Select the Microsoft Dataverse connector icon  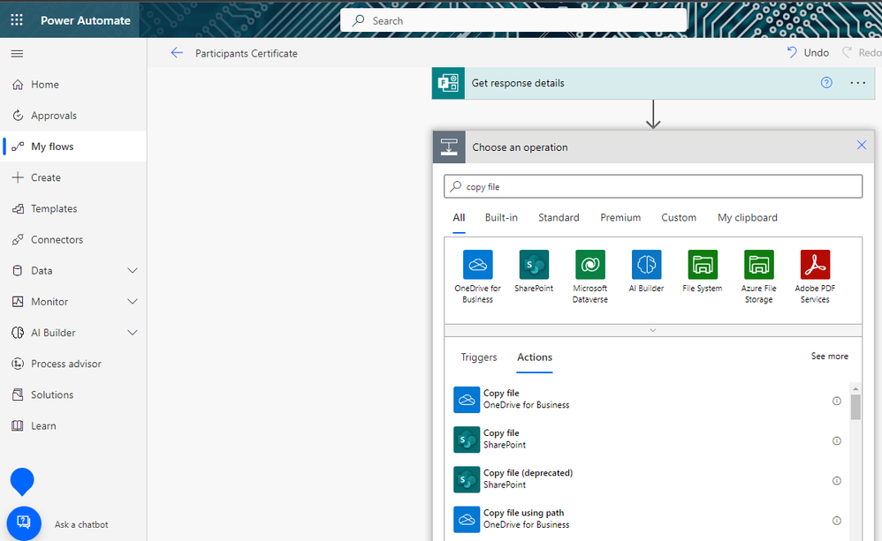[x=590, y=265]
